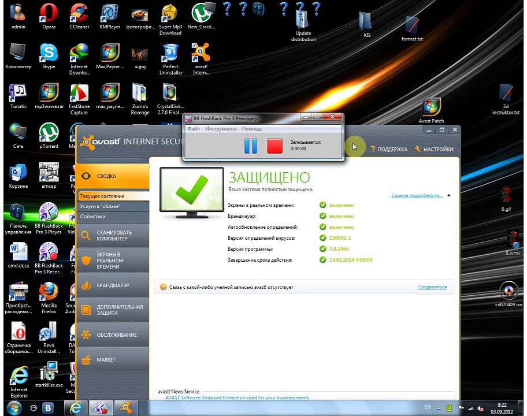Screen dimensions: 527x416
Task: Select Текущее состояние in the sidebar
Action: point(113,196)
